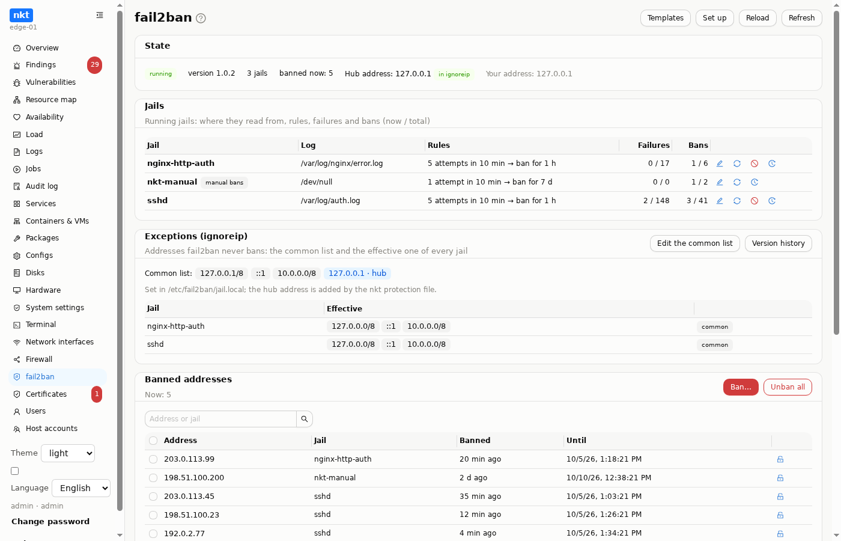
Task: Collapse the sidebar with the menu icon
Action: (x=100, y=15)
